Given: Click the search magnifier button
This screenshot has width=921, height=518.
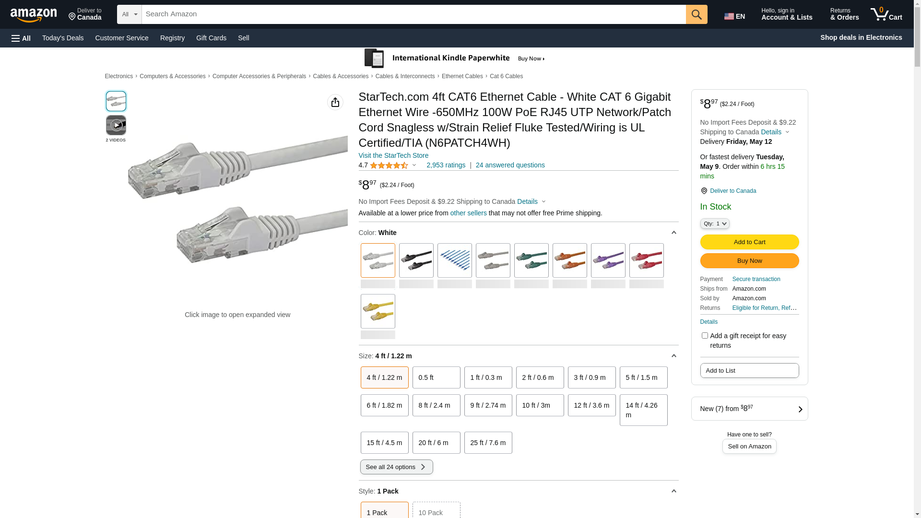Looking at the screenshot, I should click(x=696, y=14).
